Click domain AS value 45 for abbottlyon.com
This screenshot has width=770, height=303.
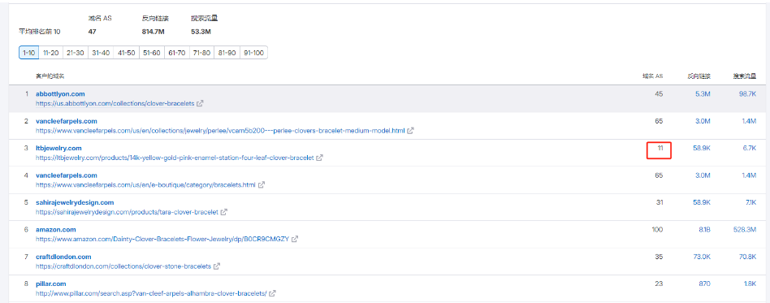coord(659,93)
